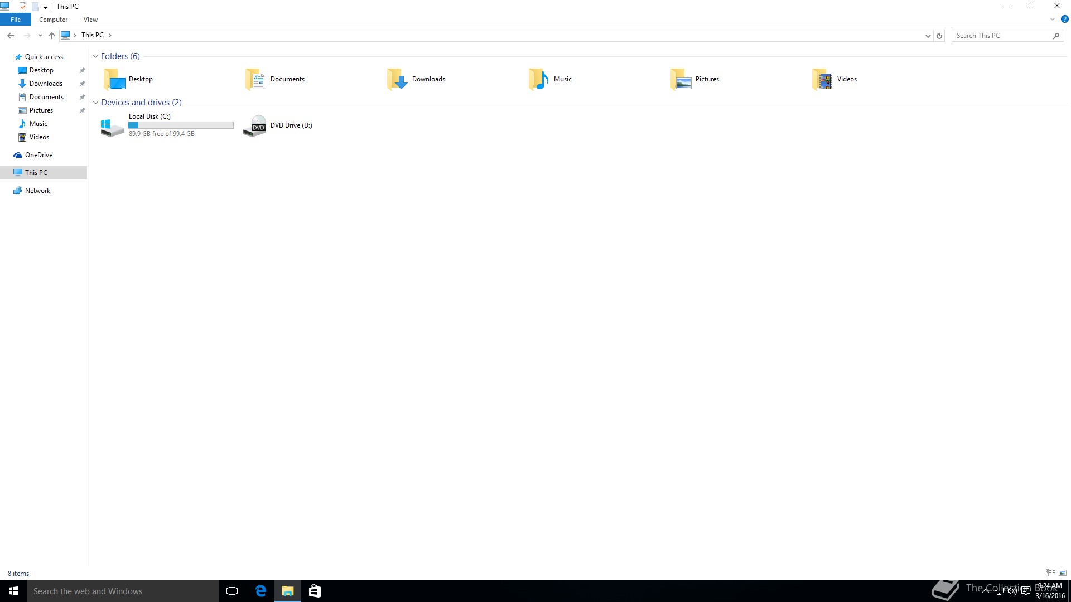Open the Documents folder icon
The image size is (1071, 602).
255,79
